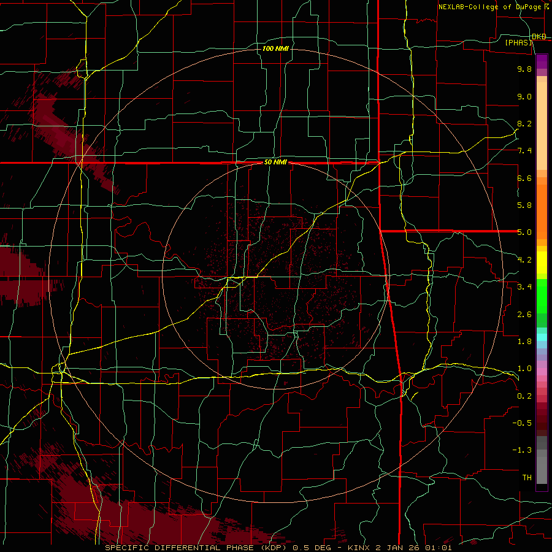Click the 8.2 value on color scale
This screenshot has height=552, width=552.
click(x=524, y=123)
